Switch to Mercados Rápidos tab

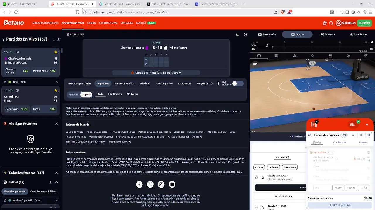[x=124, y=83]
